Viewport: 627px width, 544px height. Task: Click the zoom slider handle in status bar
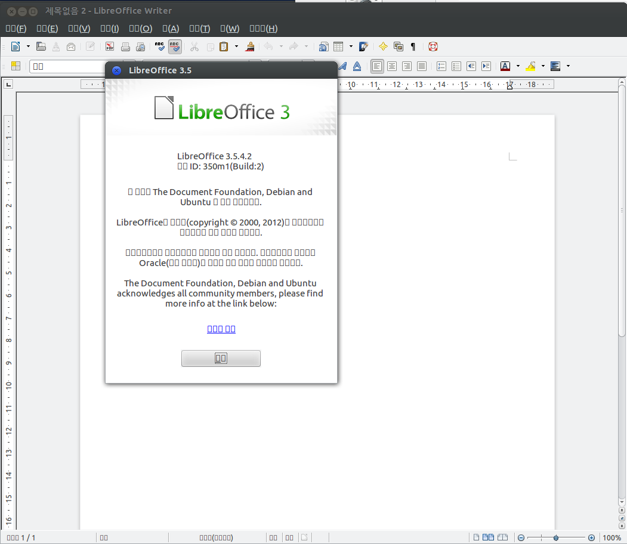[x=556, y=538]
